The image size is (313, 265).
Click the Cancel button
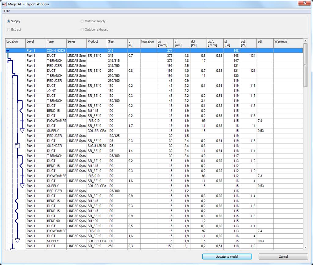283,257
